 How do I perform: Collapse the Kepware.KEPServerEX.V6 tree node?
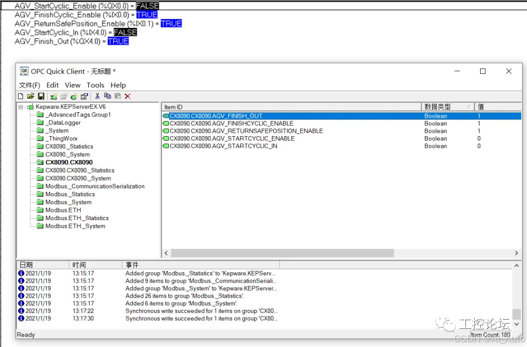pos(20,107)
